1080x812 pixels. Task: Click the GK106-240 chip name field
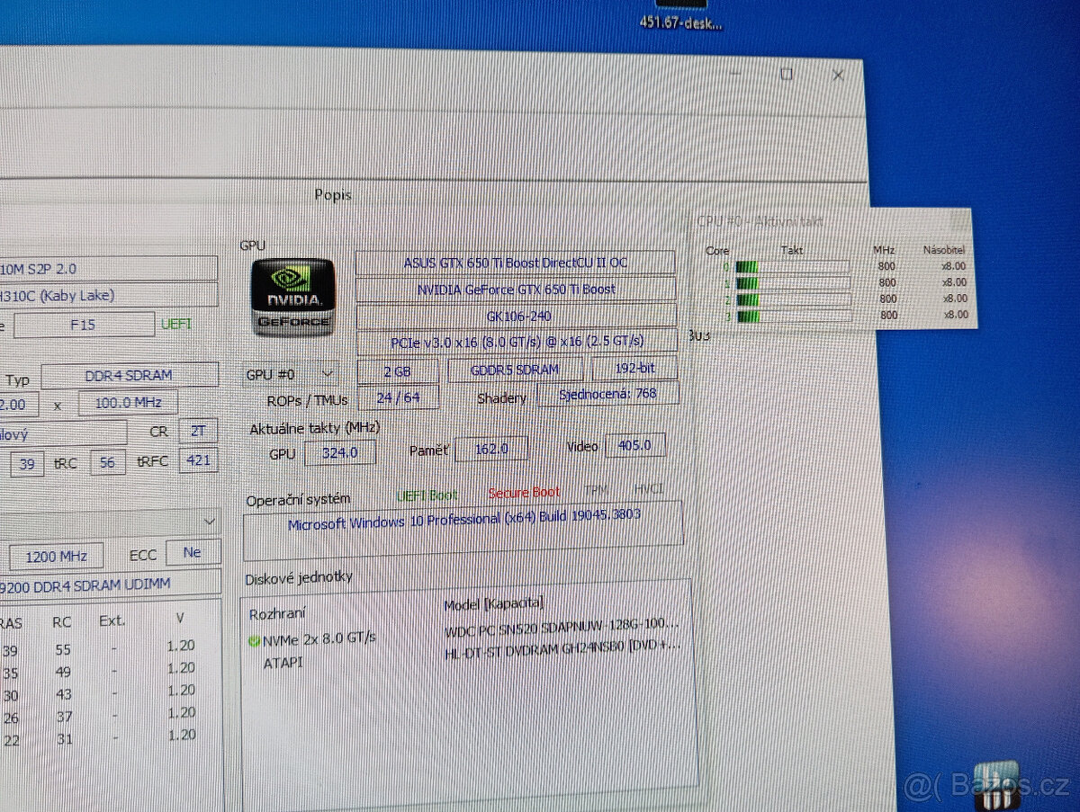pyautogui.click(x=517, y=317)
